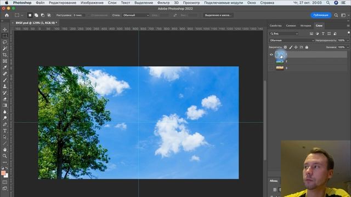Screen dimensions: 351x197
Task: Toggle lock all padlock icon
Action: [307, 47]
